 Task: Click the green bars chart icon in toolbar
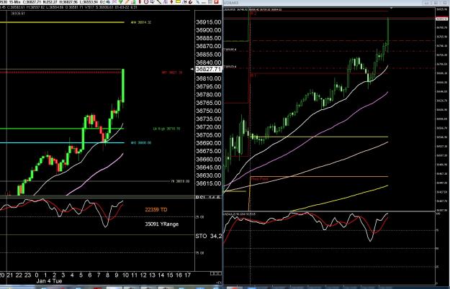click(134, 1)
